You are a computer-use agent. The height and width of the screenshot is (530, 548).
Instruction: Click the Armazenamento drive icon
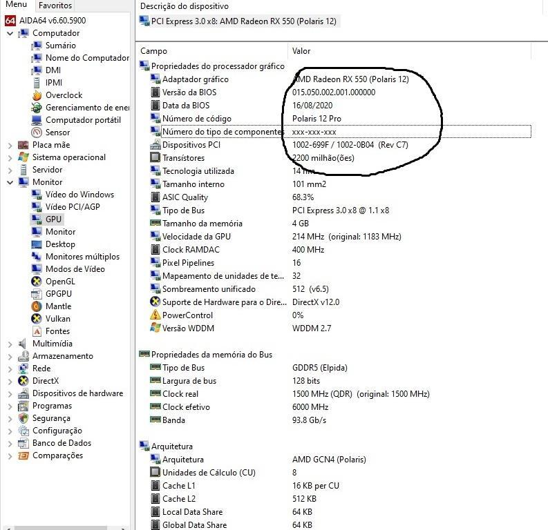click(23, 356)
